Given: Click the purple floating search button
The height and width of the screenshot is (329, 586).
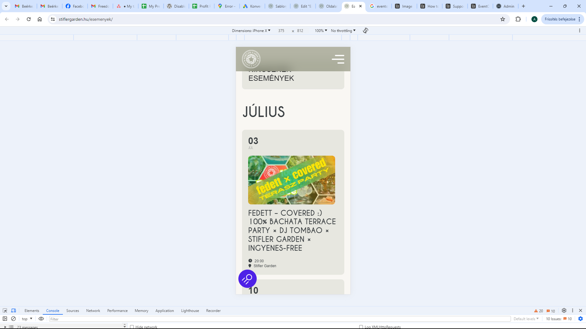Looking at the screenshot, I should pyautogui.click(x=248, y=279).
